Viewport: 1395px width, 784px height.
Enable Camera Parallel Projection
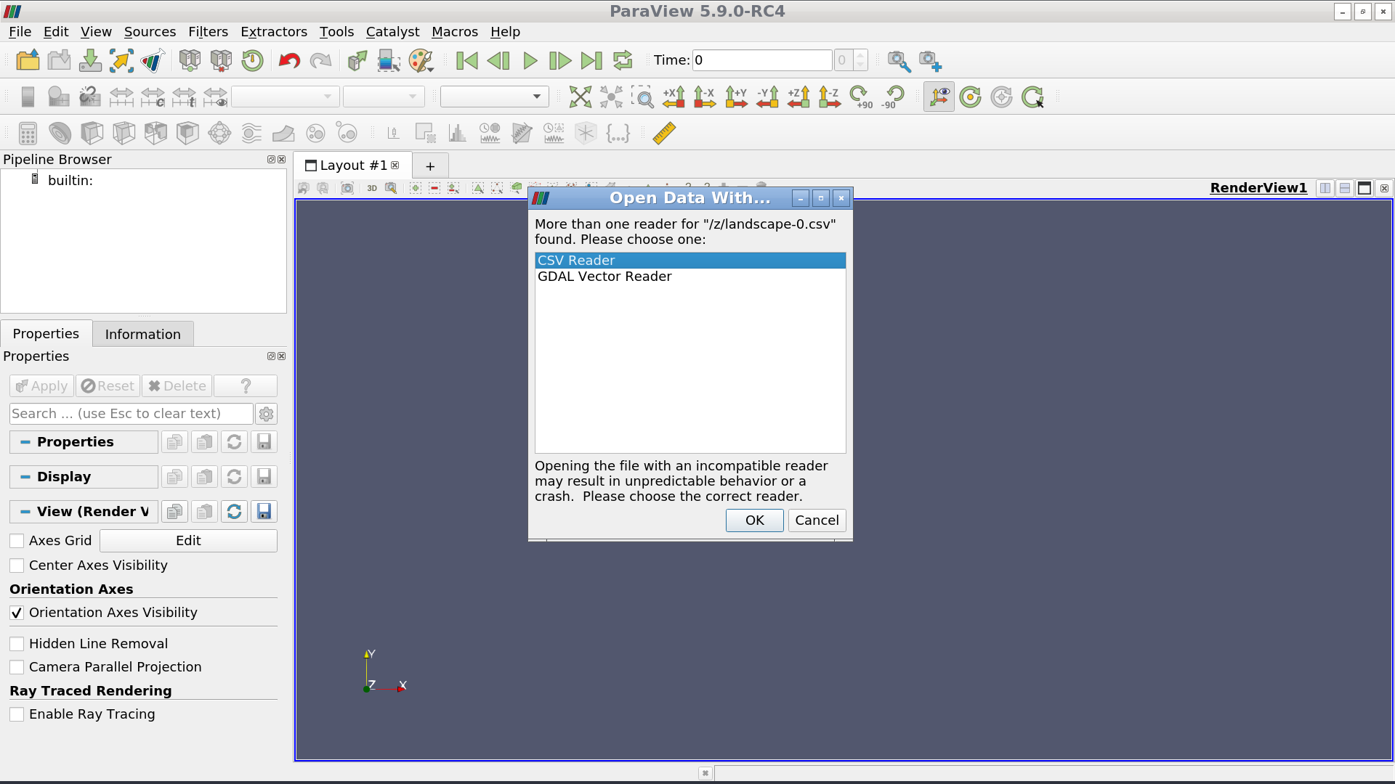pyautogui.click(x=17, y=666)
